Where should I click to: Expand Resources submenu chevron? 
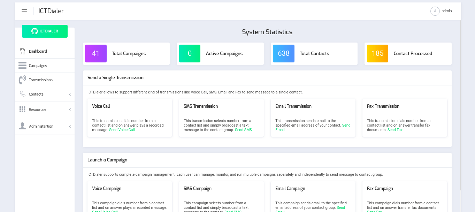point(70,109)
